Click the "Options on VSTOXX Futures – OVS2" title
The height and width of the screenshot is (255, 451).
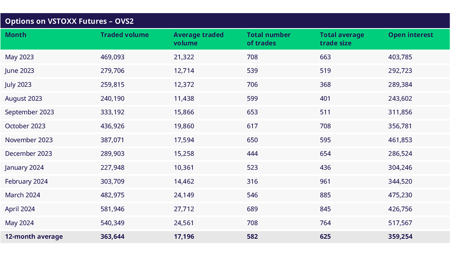point(69,21)
